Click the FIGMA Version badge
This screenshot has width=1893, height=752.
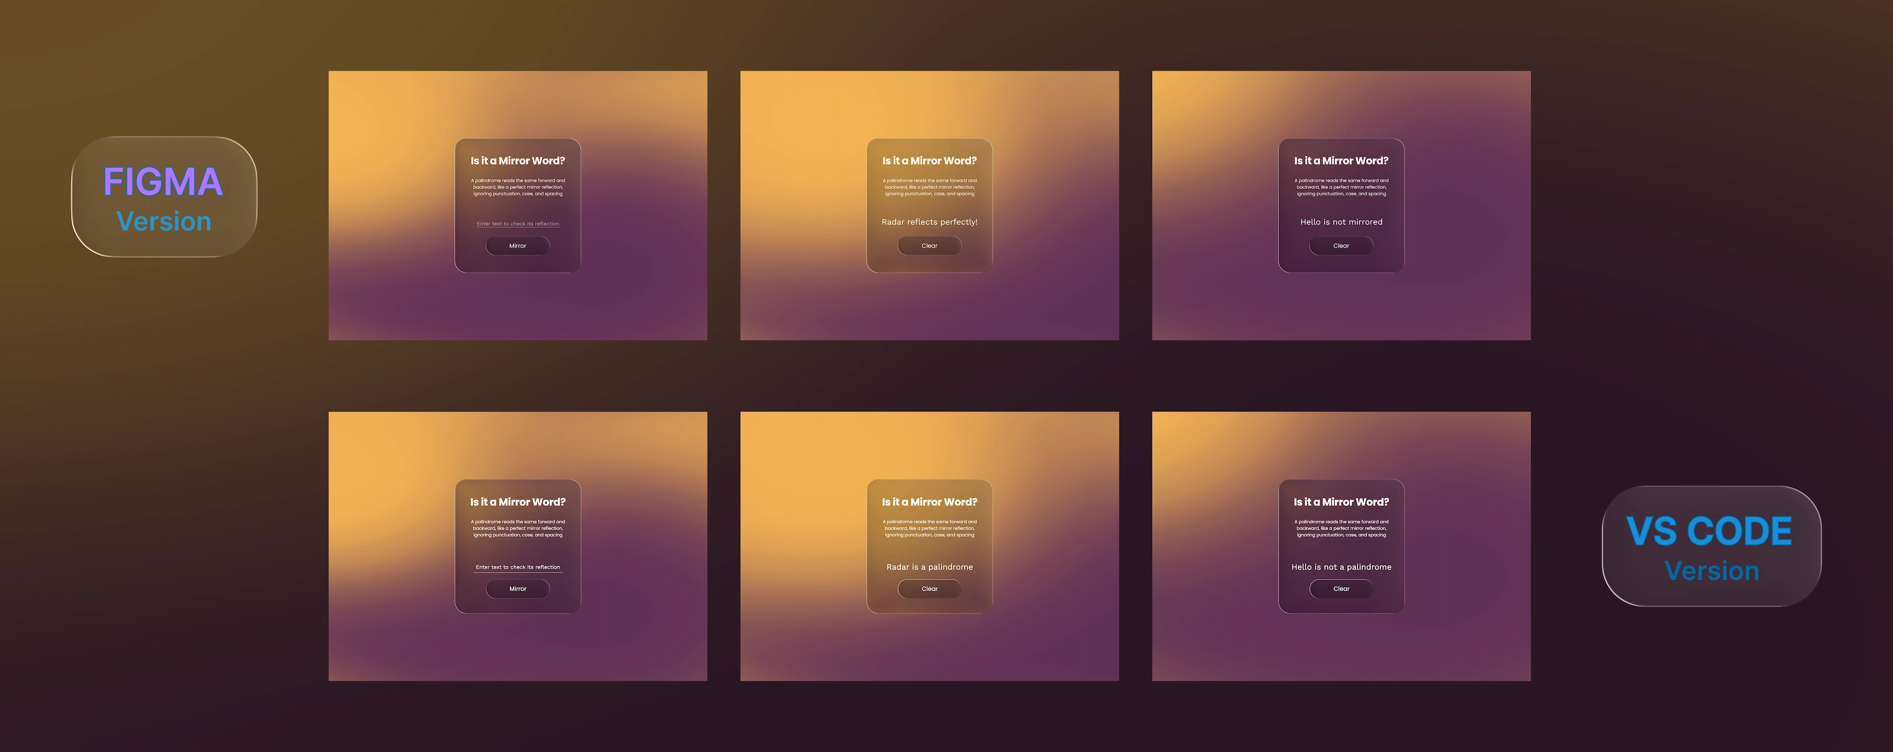(x=164, y=195)
